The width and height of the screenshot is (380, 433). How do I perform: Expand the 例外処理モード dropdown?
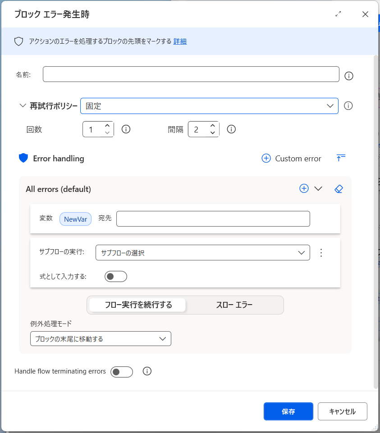coord(101,339)
